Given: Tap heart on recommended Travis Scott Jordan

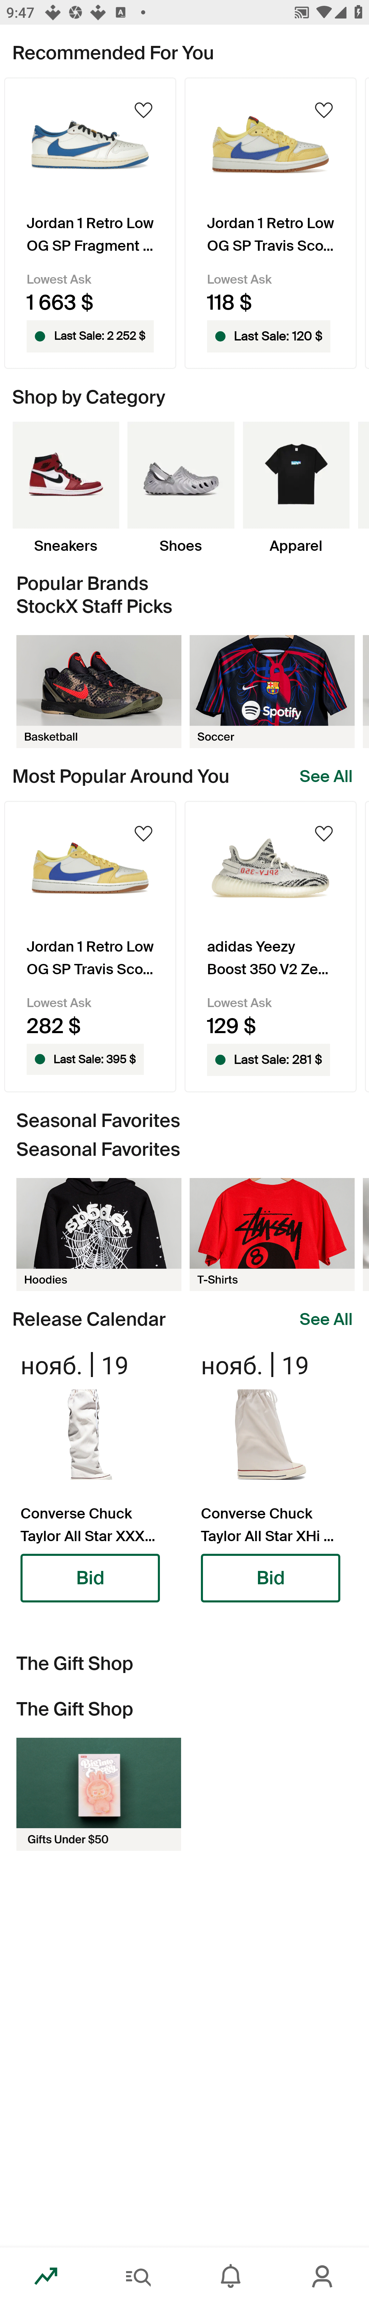Looking at the screenshot, I should [x=324, y=110].
